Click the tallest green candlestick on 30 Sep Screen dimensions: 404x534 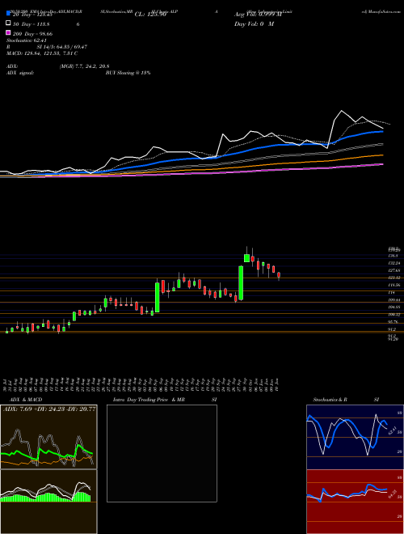click(241, 282)
